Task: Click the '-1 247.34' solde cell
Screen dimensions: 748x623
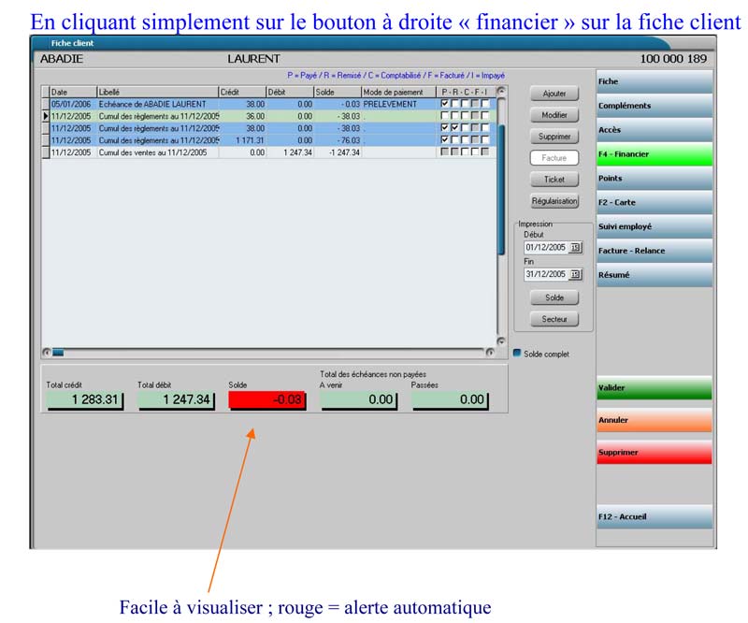Action: pyautogui.click(x=338, y=152)
